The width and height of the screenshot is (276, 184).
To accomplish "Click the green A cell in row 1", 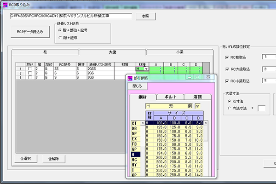I will 156,69.
